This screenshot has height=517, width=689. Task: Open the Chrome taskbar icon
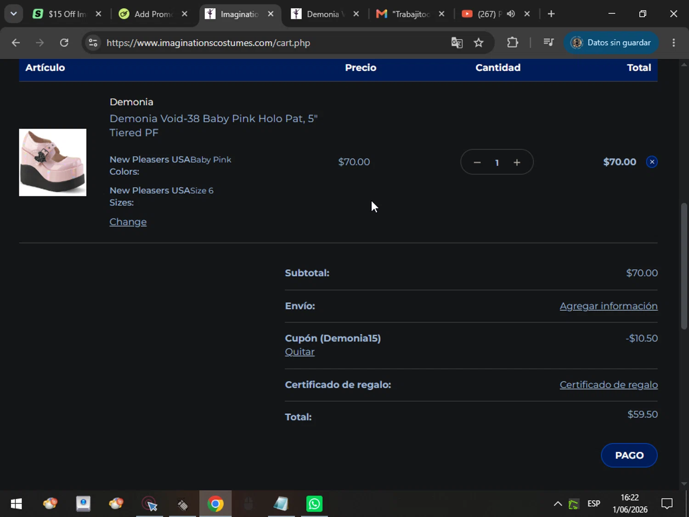pyautogui.click(x=215, y=504)
